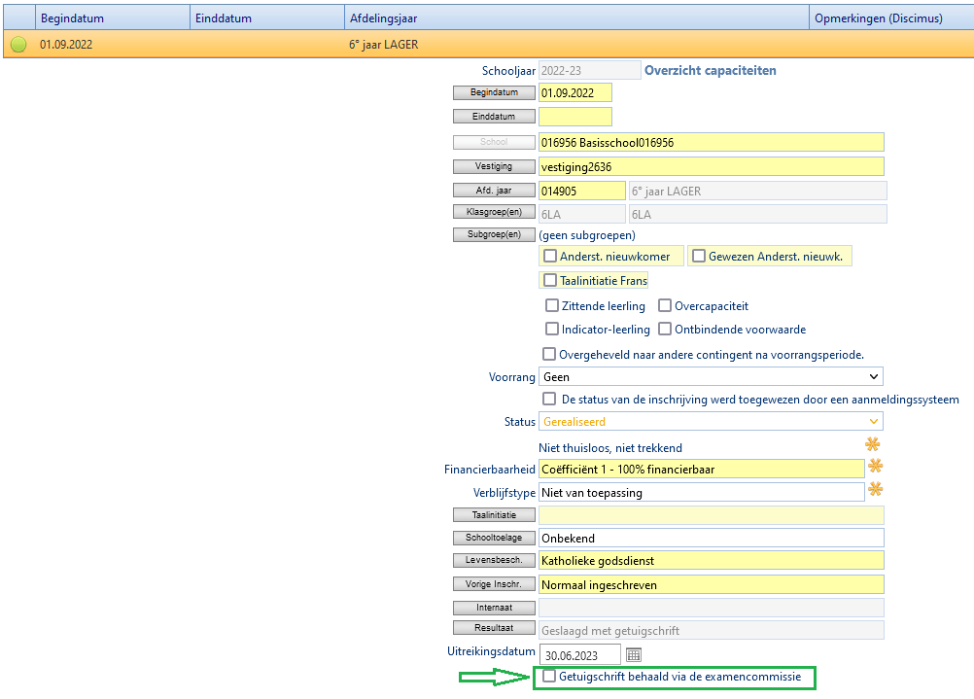Click the Uitreikingsdatum field 30.06.2023
The height and width of the screenshot is (699, 974).
(x=580, y=655)
